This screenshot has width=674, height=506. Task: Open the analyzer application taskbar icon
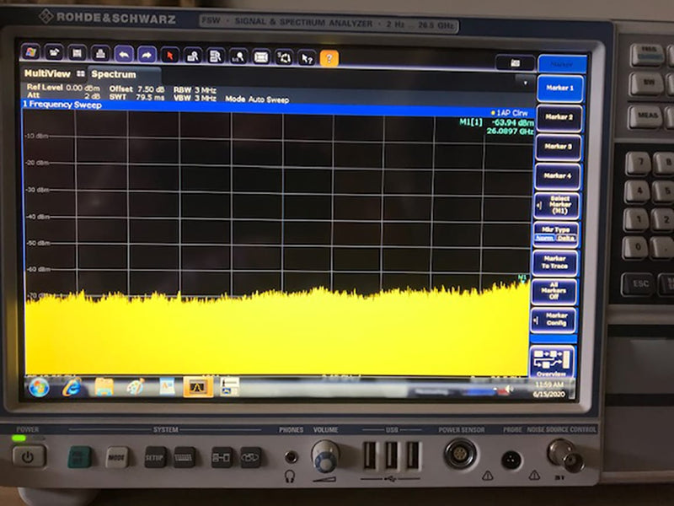tap(198, 387)
